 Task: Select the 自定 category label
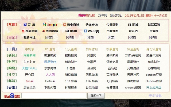[x=12, y=37]
